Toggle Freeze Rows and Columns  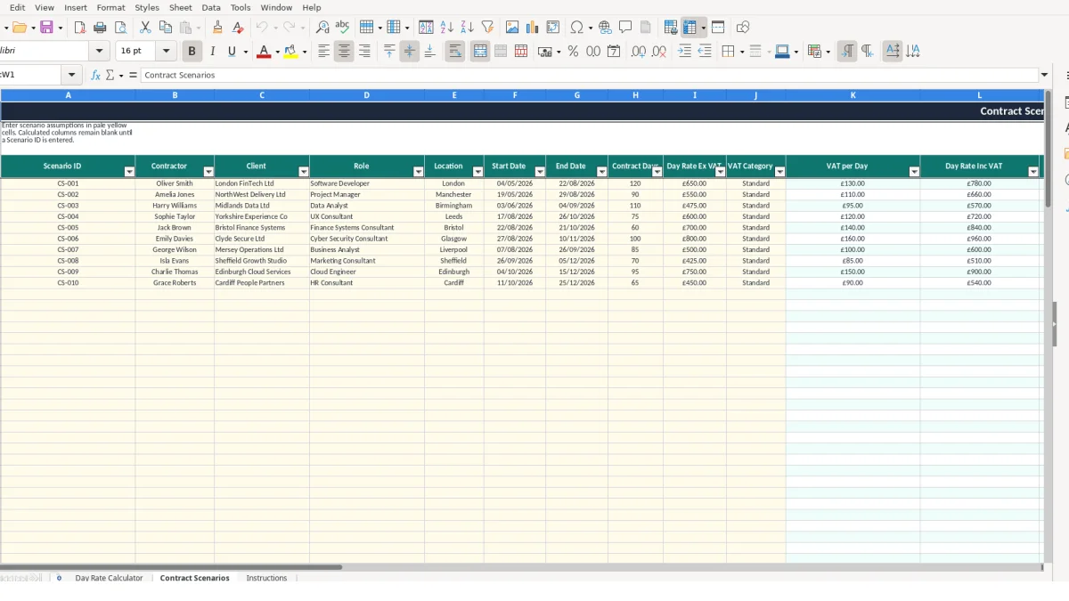point(690,28)
